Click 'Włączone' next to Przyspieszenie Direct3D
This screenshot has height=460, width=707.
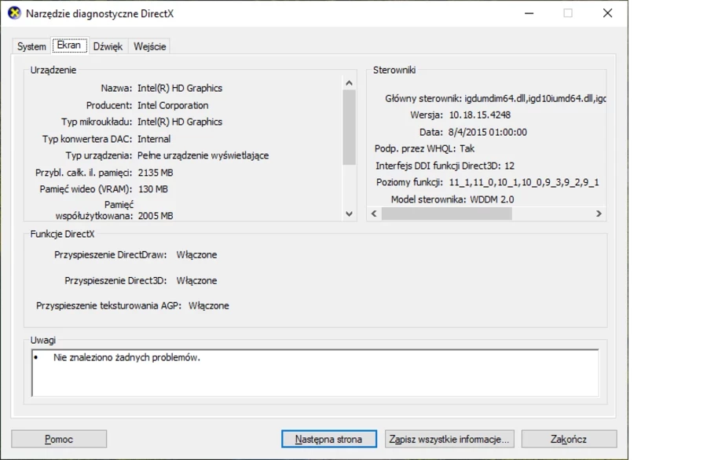point(196,281)
